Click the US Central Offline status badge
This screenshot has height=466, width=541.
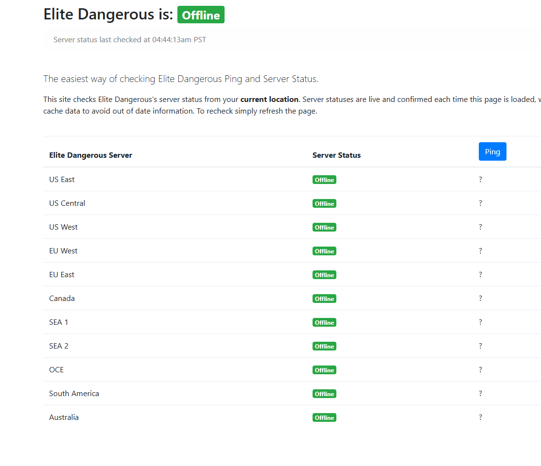click(x=324, y=203)
